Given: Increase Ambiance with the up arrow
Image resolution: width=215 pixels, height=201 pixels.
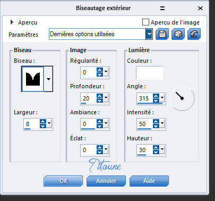Looking at the screenshot, I should tap(100, 122).
